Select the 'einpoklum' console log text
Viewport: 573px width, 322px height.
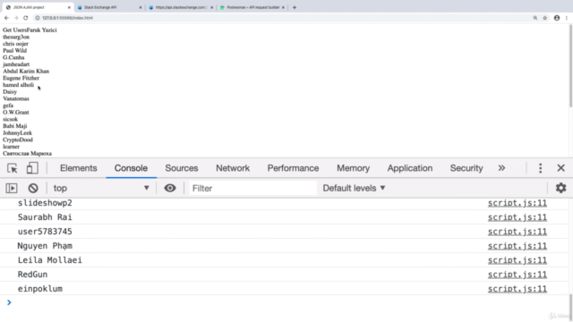(x=40, y=289)
